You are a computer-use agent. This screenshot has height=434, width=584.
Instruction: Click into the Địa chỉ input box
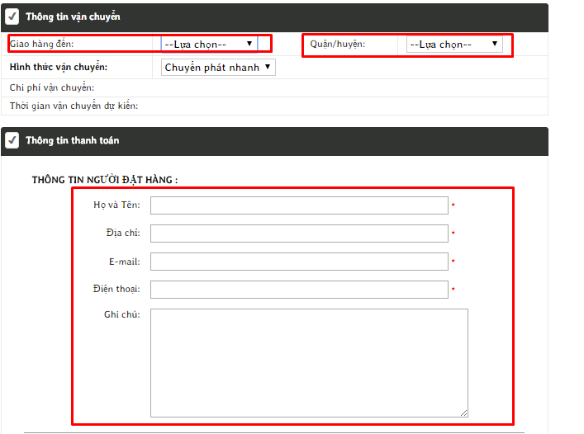coord(299,234)
